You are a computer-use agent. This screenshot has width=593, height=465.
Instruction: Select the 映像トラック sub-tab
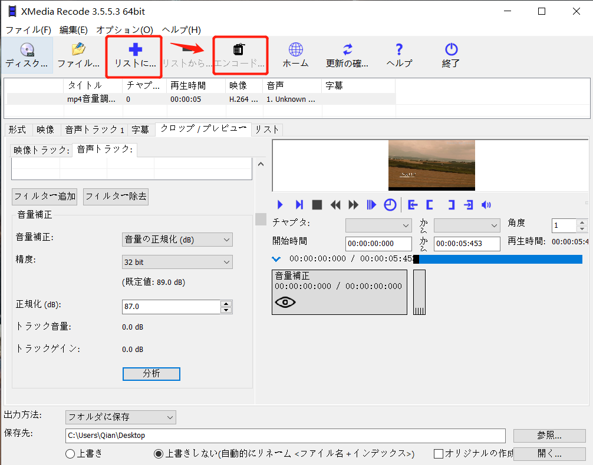tap(41, 150)
